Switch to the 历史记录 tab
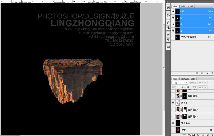 (x=185, y=79)
